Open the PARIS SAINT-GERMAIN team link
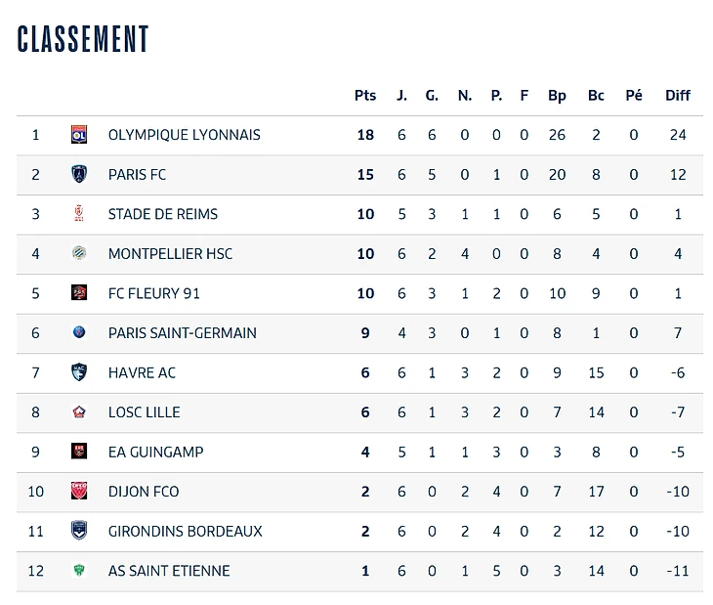This screenshot has width=713, height=605. point(183,333)
